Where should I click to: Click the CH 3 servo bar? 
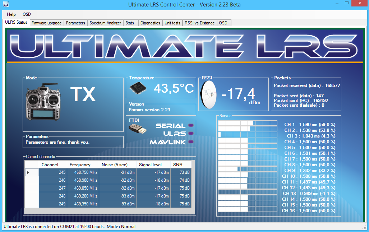248,135
